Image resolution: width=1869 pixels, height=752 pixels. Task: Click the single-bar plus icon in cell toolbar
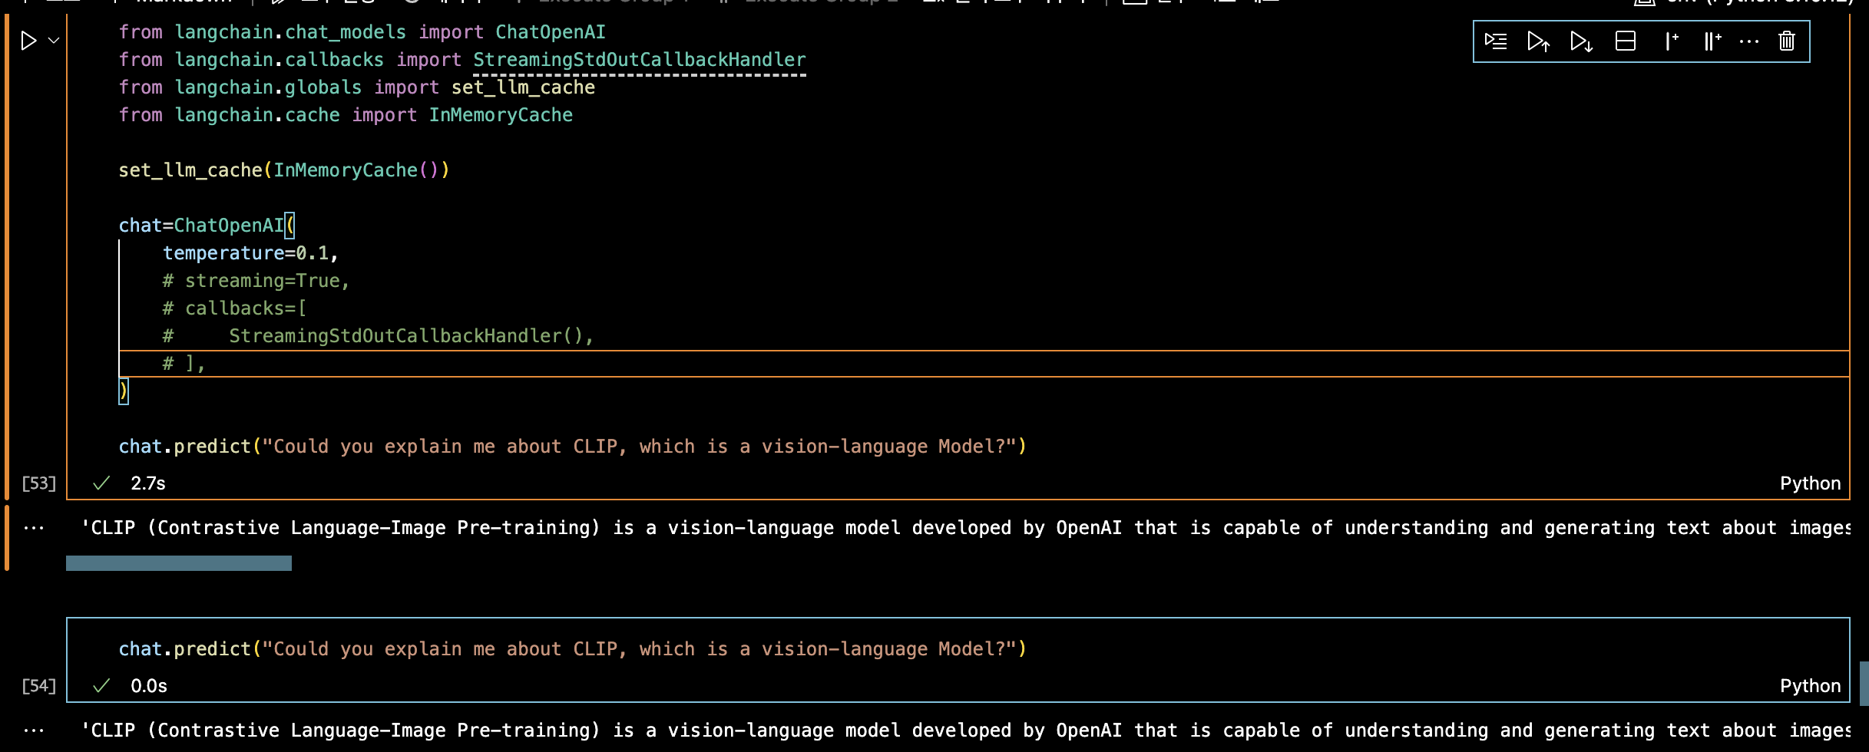tap(1671, 41)
